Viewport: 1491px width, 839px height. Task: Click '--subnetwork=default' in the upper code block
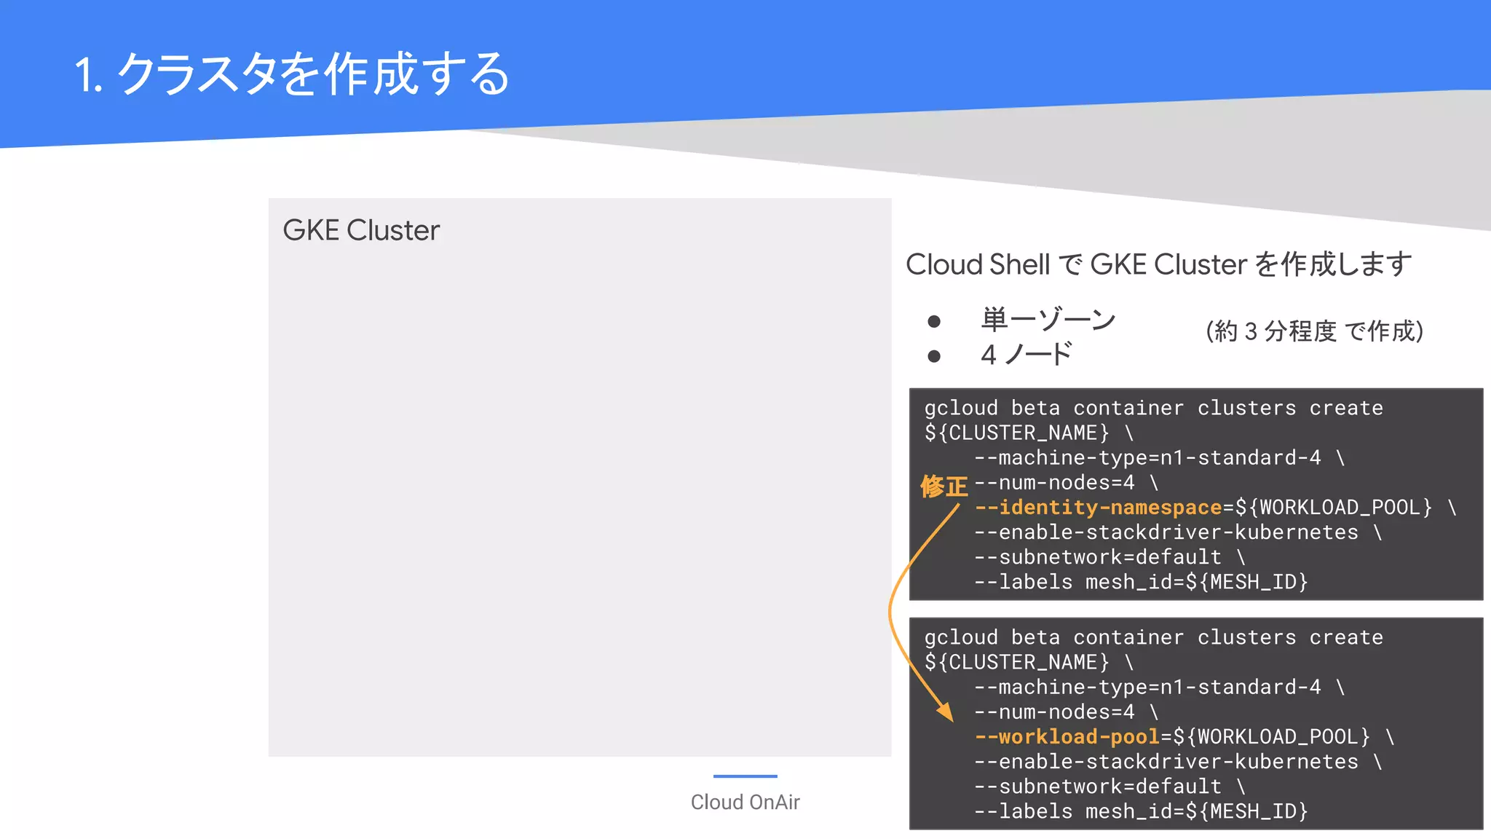point(1098,557)
